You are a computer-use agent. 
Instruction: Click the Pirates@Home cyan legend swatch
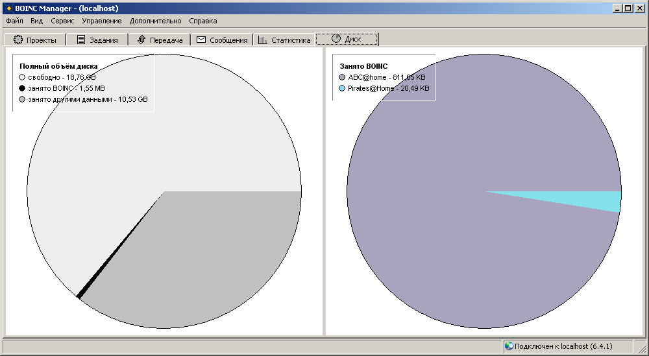(342, 88)
